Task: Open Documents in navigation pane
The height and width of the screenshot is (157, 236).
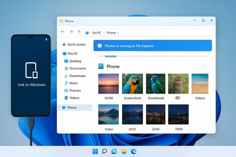Action: [x=78, y=69]
